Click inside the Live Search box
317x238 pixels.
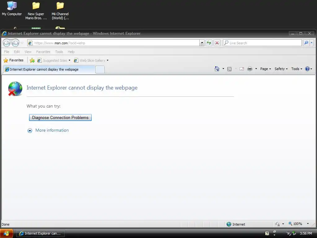coord(262,43)
